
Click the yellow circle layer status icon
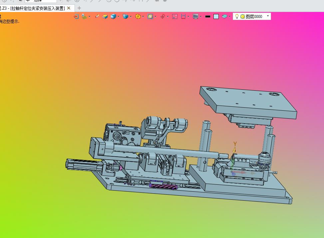click(x=243, y=17)
